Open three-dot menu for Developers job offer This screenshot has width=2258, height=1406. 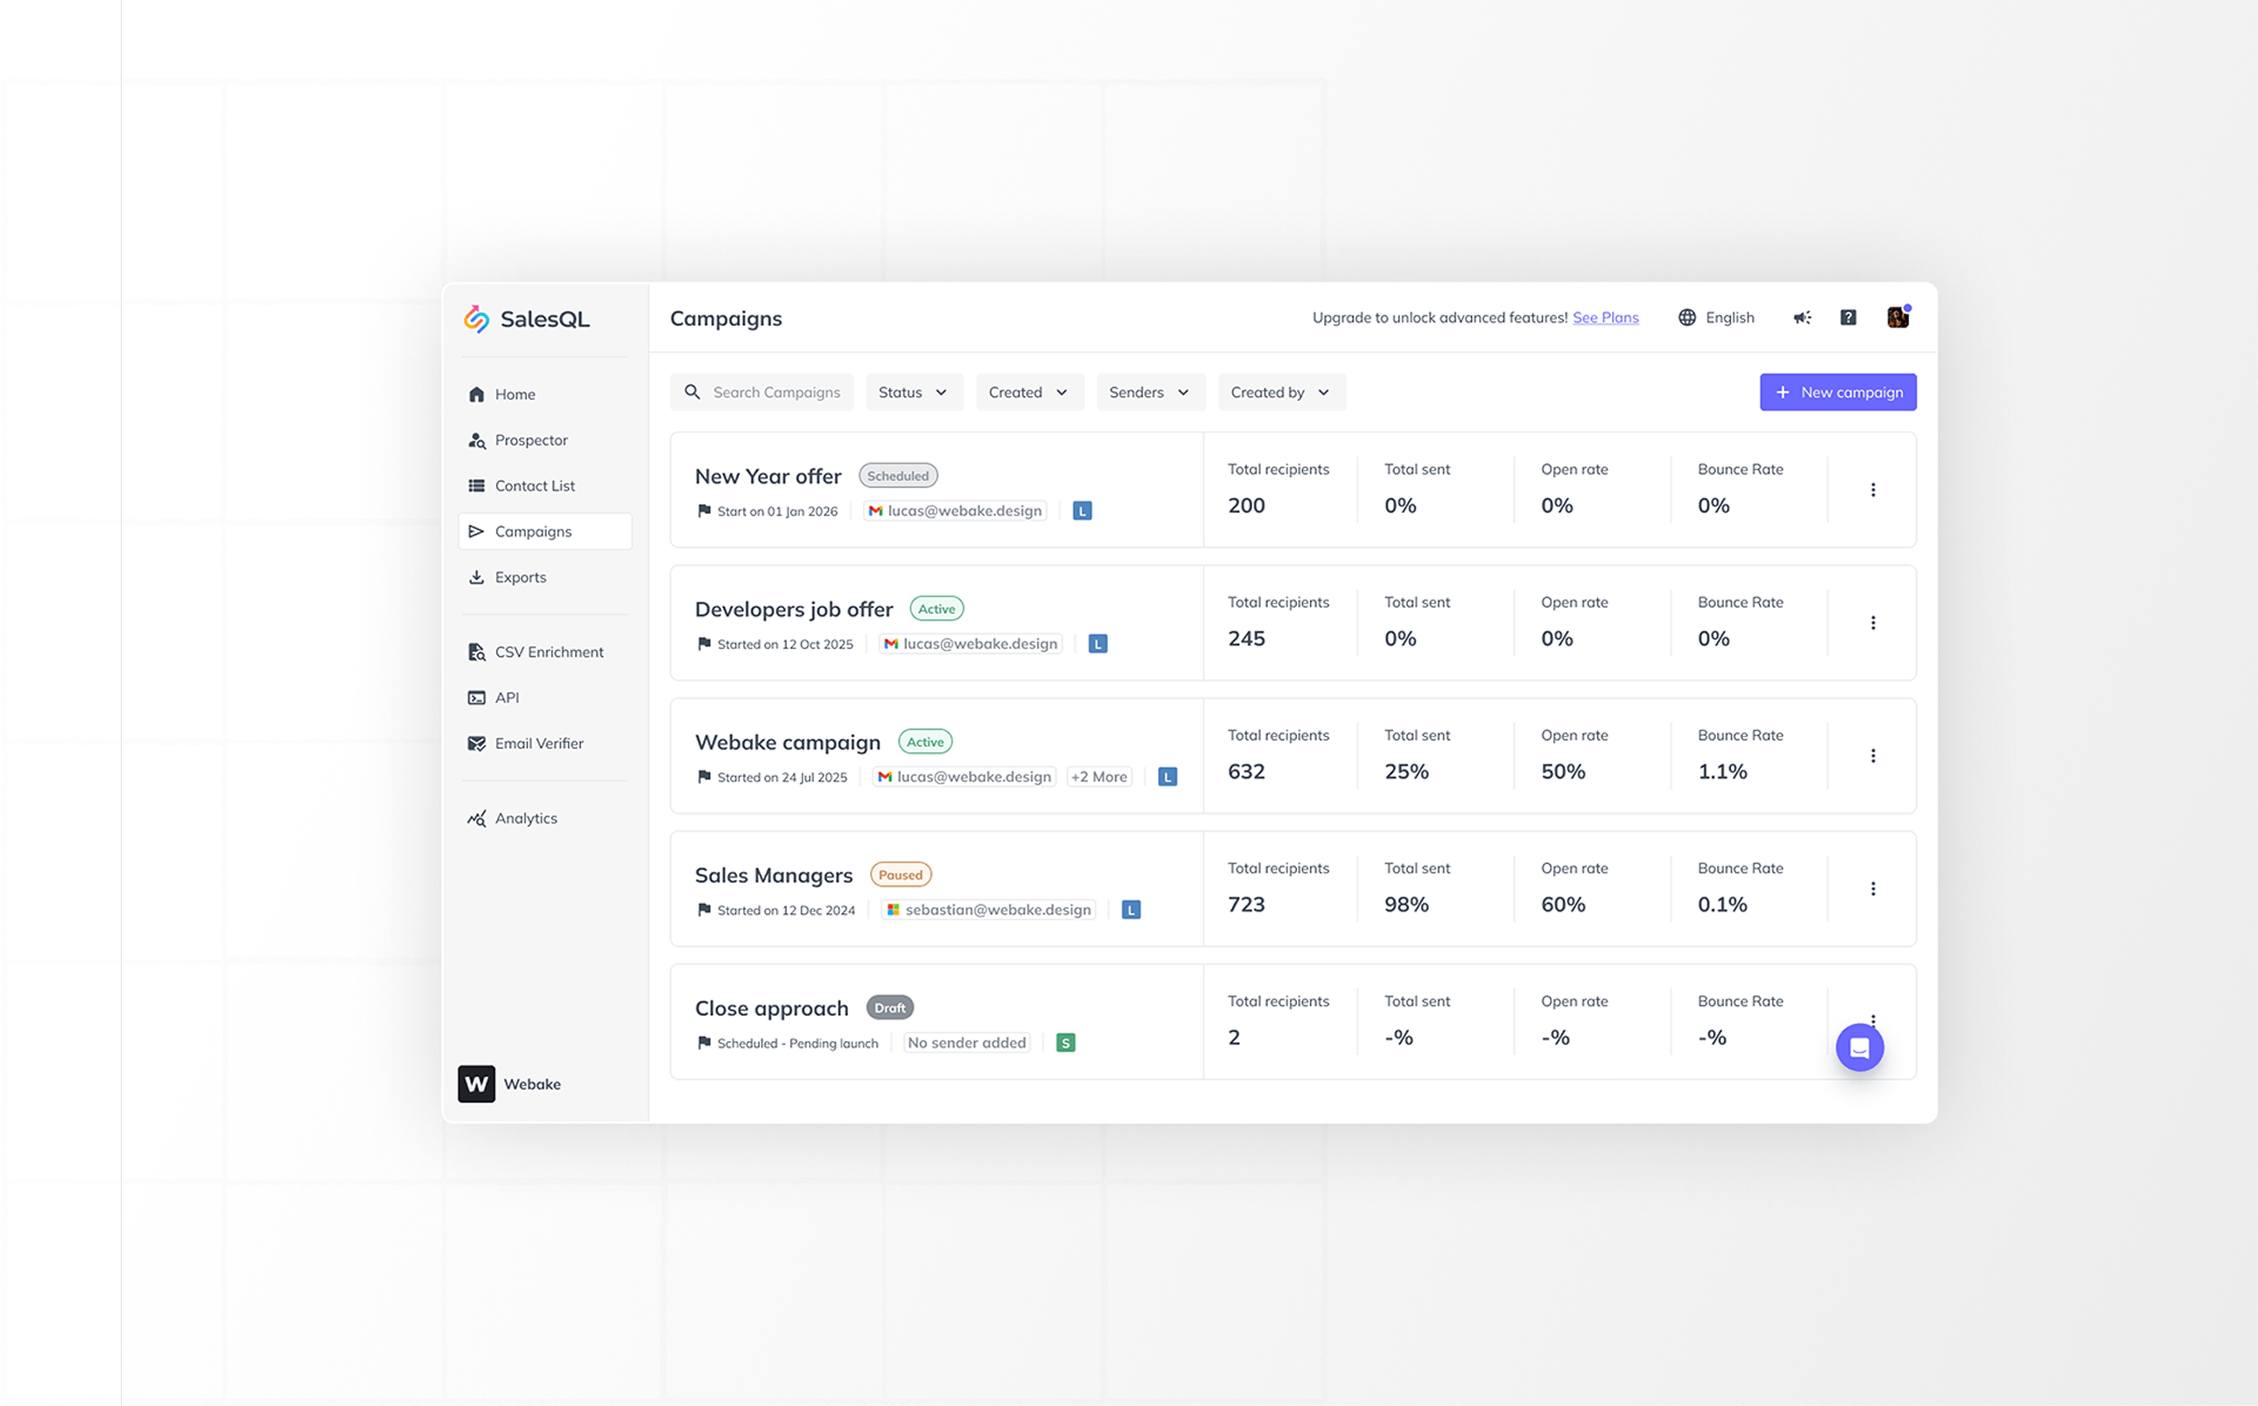pyautogui.click(x=1873, y=623)
